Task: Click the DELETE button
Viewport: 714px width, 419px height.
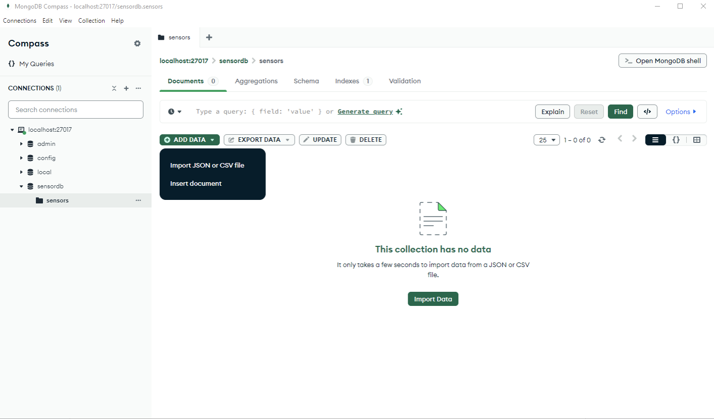Action: [x=366, y=140]
